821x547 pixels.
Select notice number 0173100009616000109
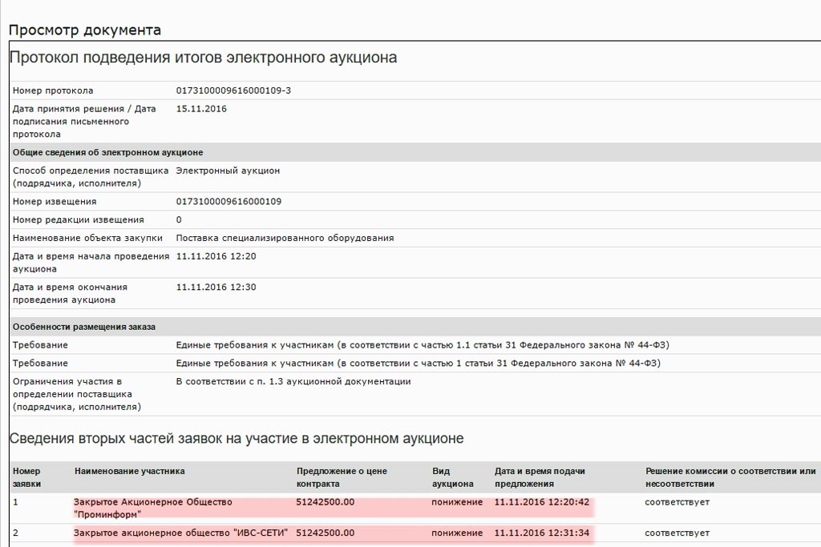click(229, 201)
